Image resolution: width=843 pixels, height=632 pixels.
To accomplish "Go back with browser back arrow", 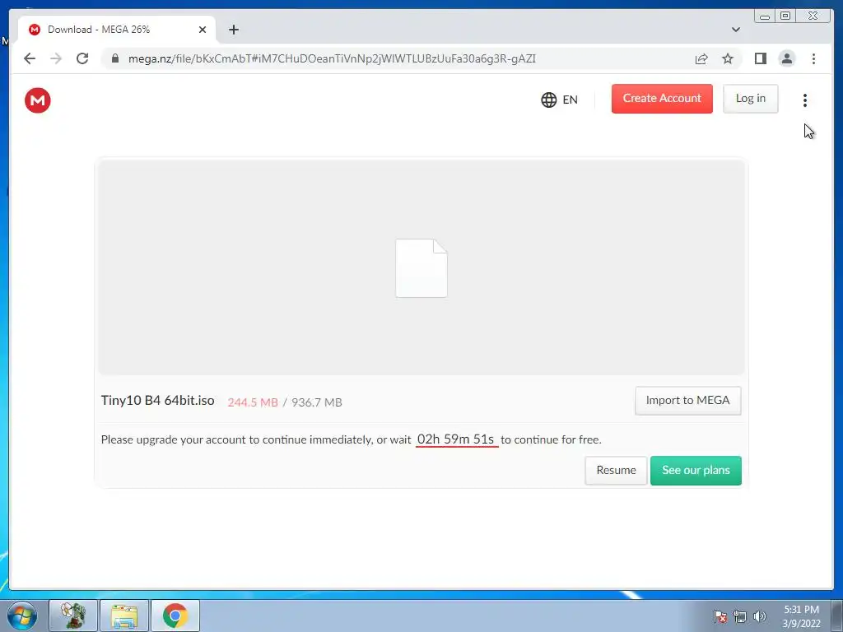I will [30, 58].
